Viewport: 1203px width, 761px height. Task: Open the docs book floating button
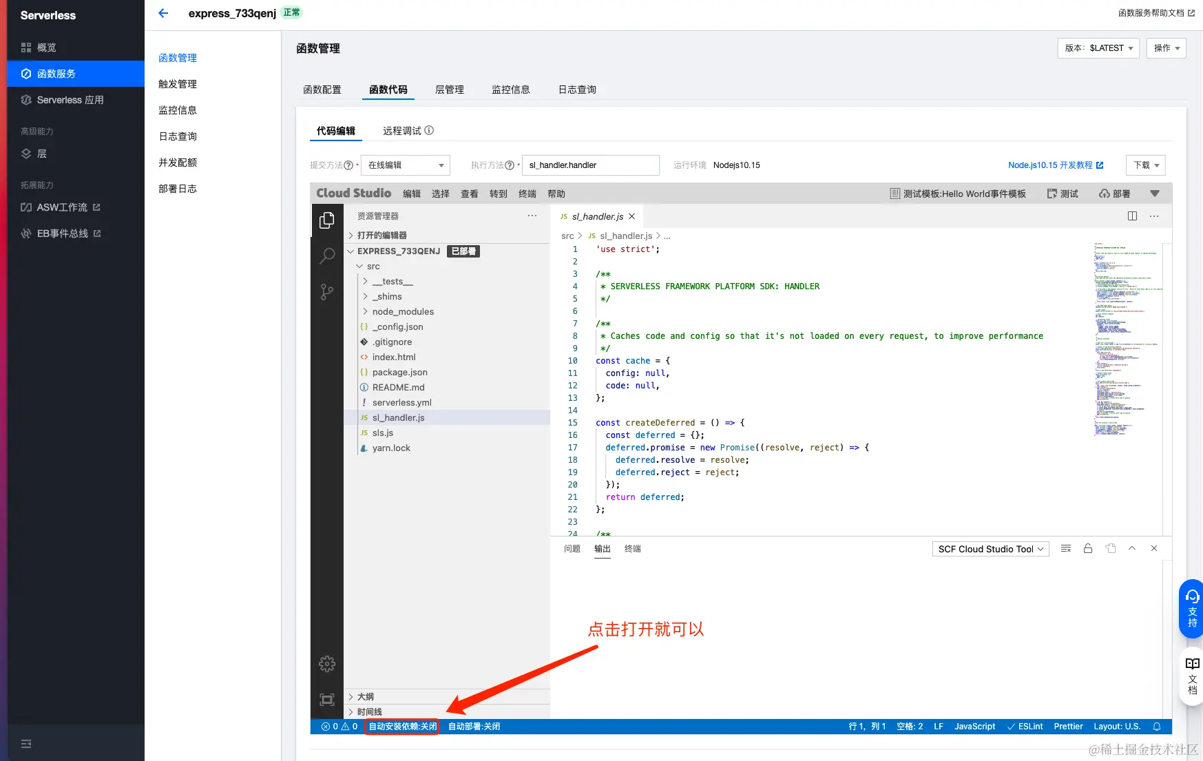pyautogui.click(x=1192, y=676)
